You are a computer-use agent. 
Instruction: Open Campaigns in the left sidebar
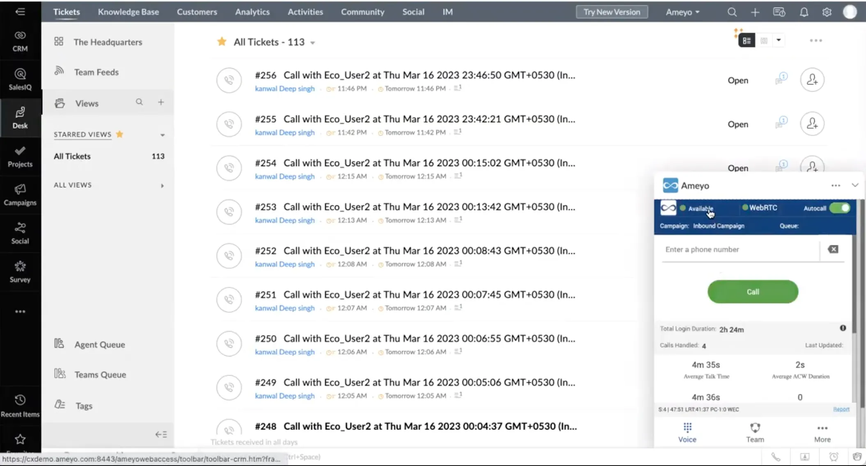(20, 195)
